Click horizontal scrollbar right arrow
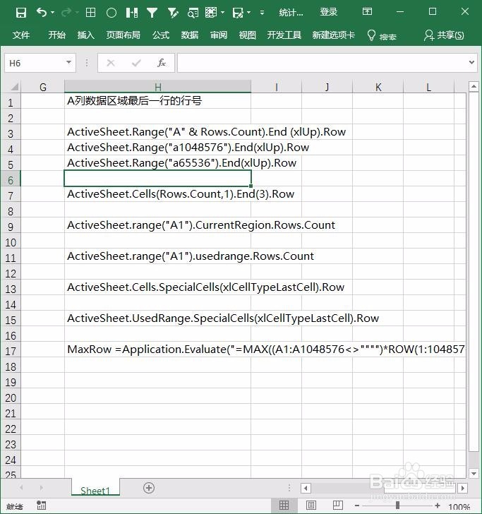This screenshot has height=514, width=482. pos(463,488)
